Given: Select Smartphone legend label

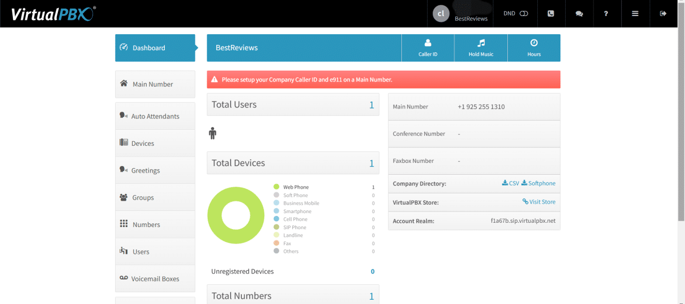Looking at the screenshot, I should (x=297, y=212).
